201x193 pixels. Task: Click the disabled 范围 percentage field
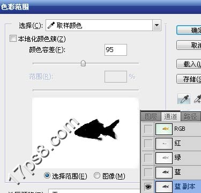tap(116, 77)
